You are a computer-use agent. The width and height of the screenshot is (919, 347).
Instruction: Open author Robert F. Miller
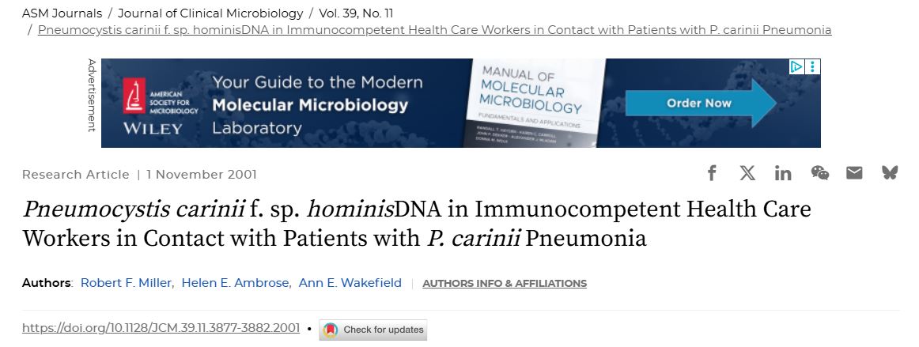point(125,283)
